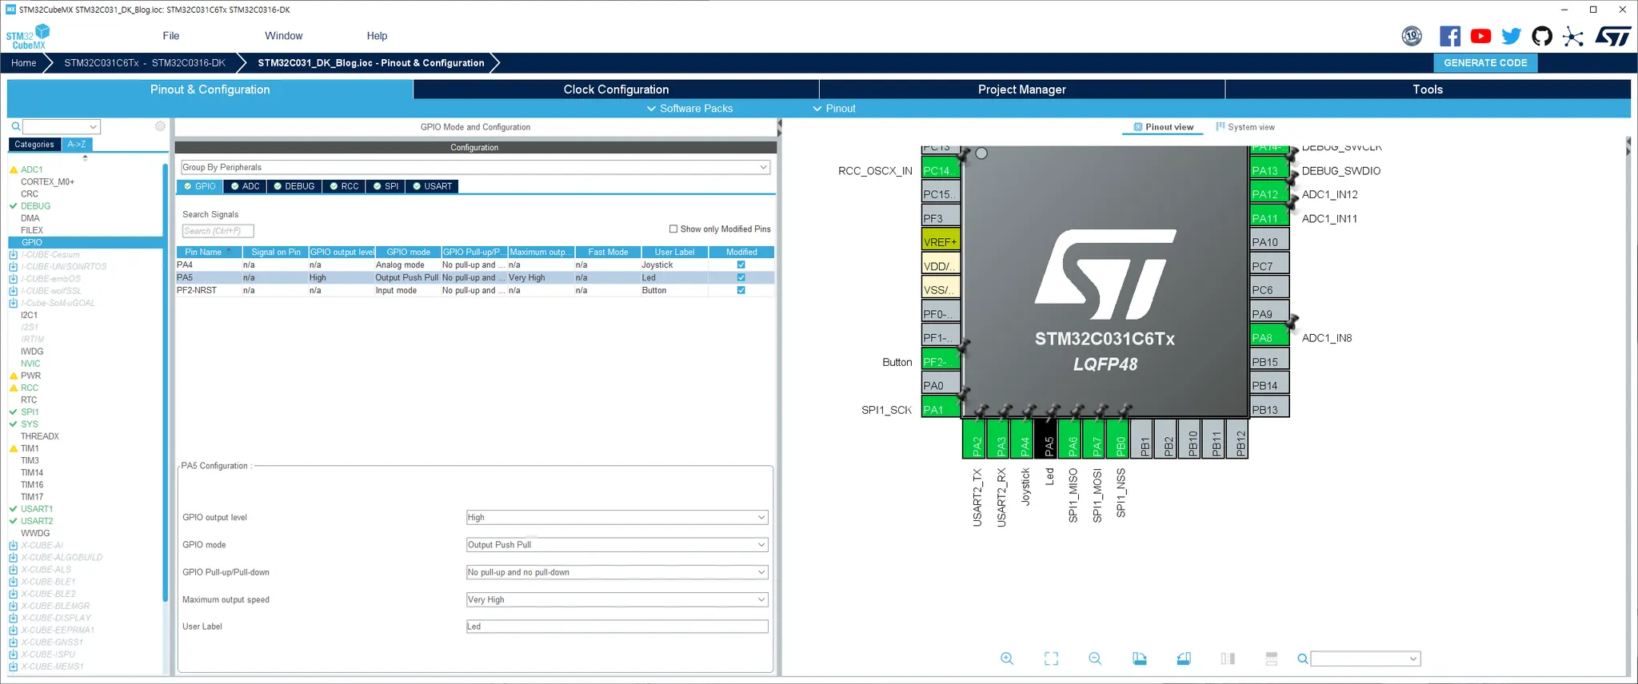Open the Project Manager tab
This screenshot has width=1638, height=684.
click(1021, 89)
